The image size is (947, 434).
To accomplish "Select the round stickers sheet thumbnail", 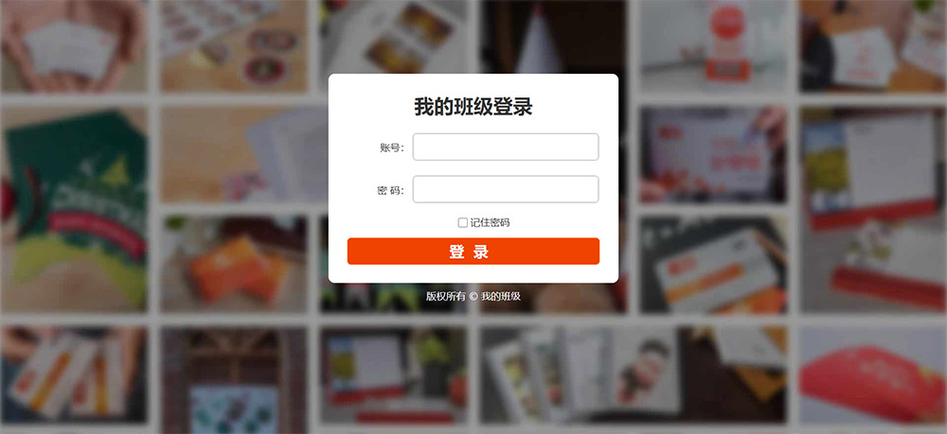I will pos(234,45).
